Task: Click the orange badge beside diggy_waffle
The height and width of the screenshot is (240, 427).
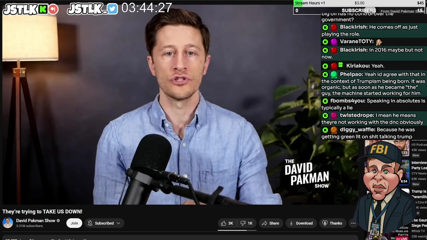Action: 334,130
